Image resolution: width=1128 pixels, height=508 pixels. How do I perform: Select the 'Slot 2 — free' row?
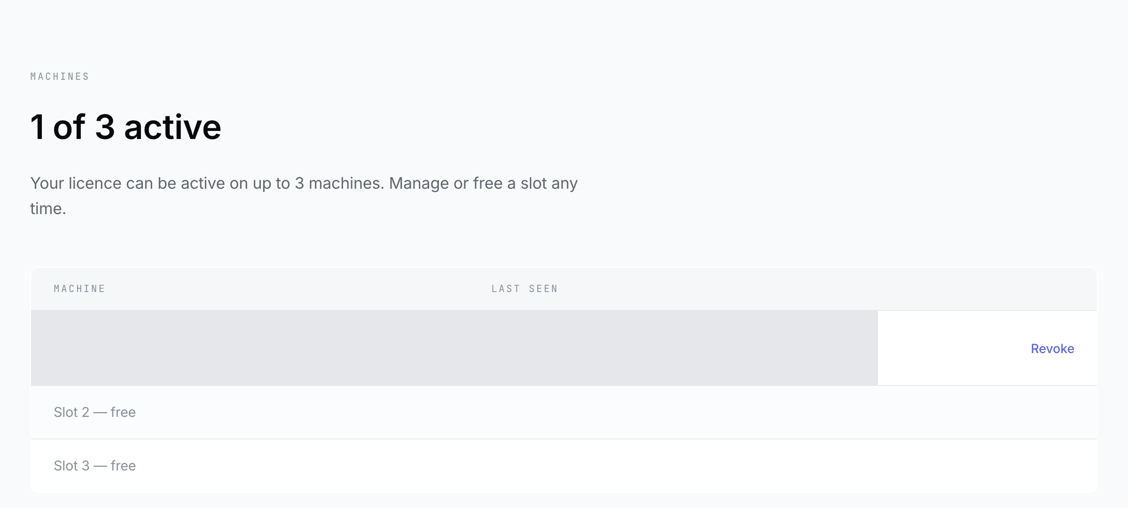coord(564,412)
